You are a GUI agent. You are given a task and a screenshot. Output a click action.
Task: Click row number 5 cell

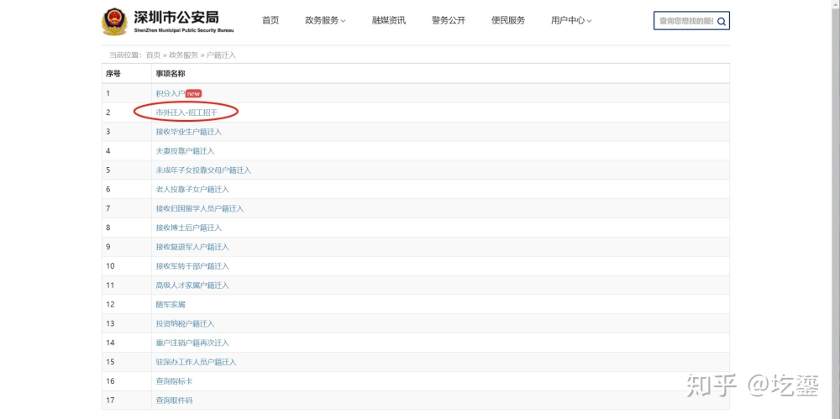coord(127,170)
